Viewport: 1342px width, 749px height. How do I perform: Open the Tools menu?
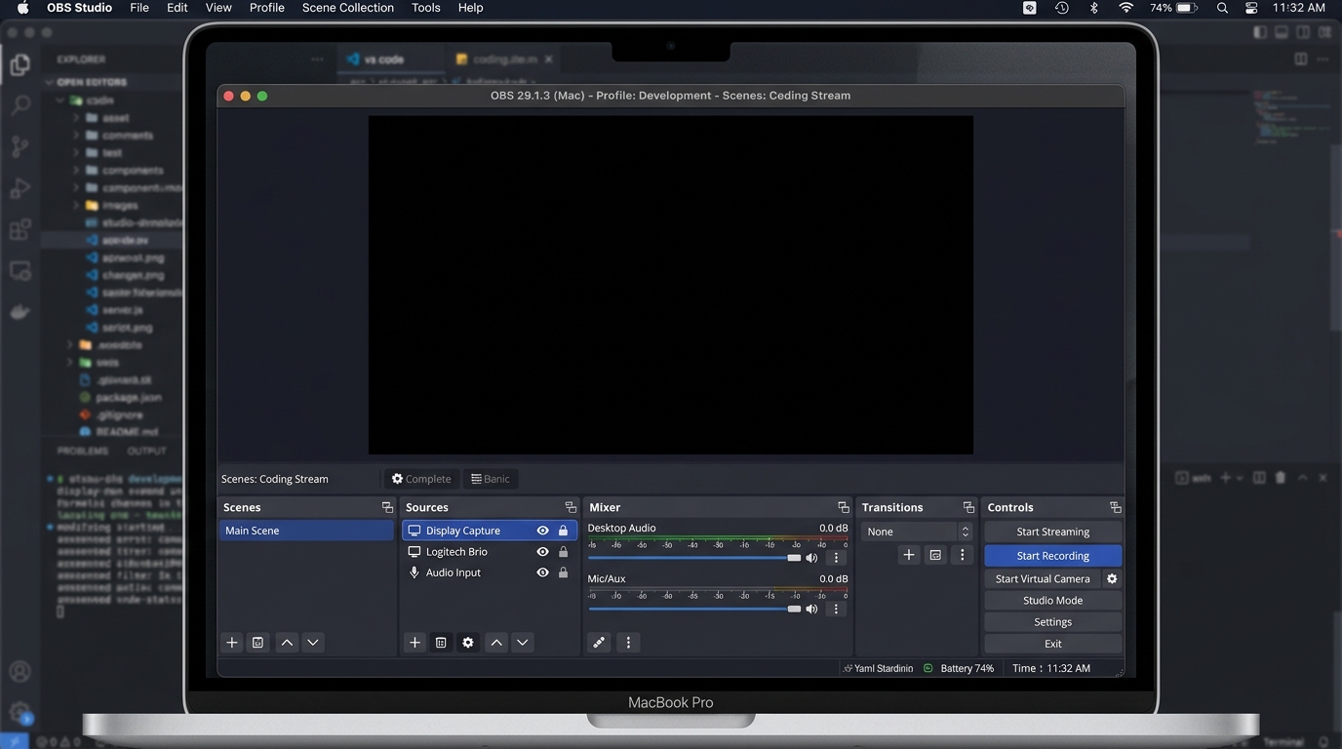425,8
